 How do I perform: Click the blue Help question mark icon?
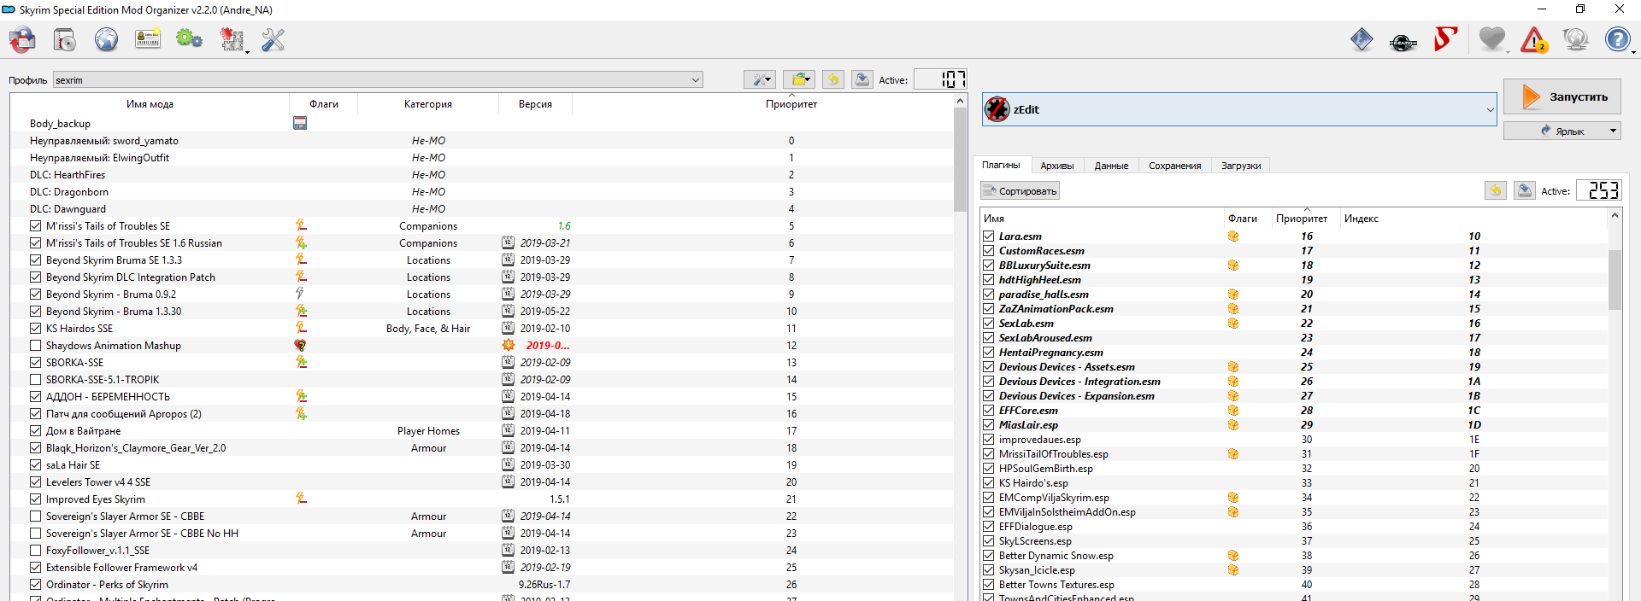tap(1617, 40)
